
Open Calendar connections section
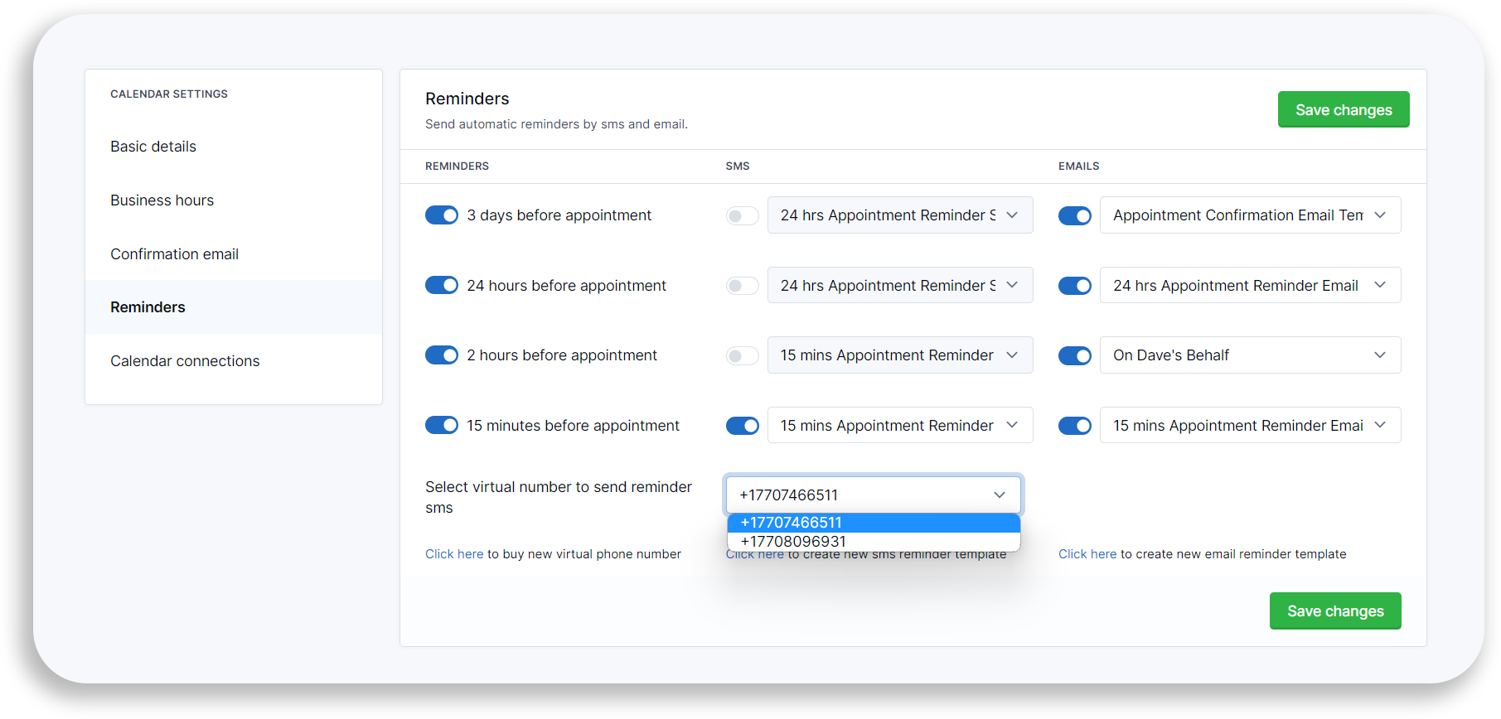(x=185, y=361)
